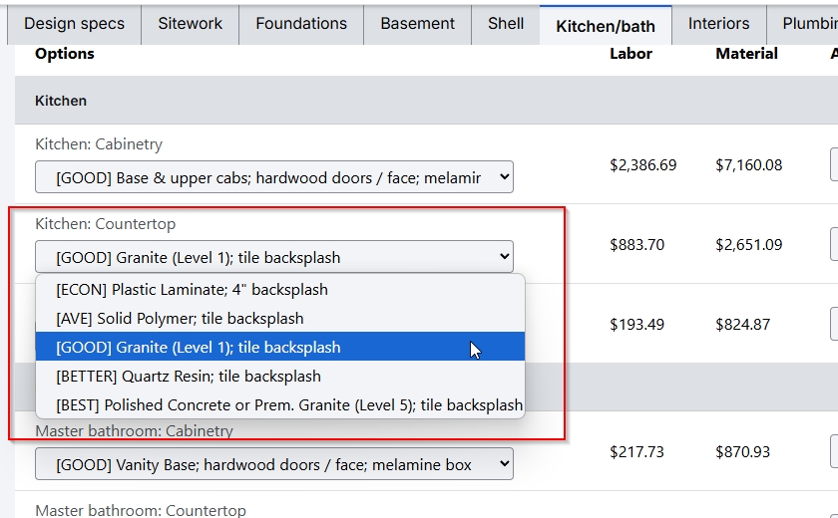Click the adjustment box beside the $824.87 material cost
838x518 pixels.
click(x=834, y=324)
